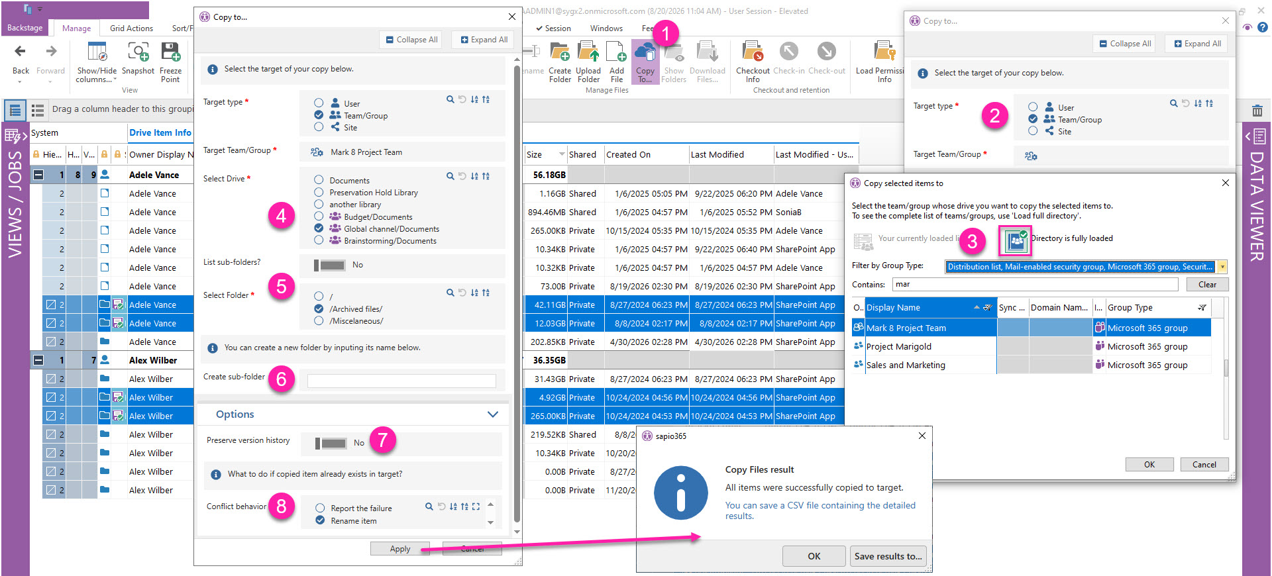Viewport: 1272px width, 576px height.
Task: Click OK in Copy selected items dialog
Action: [1149, 464]
